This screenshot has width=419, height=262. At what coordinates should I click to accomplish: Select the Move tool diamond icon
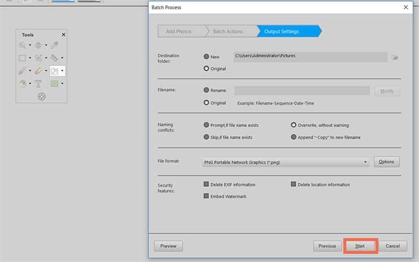click(x=38, y=45)
